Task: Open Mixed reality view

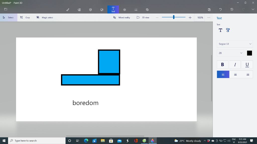Action: tap(122, 17)
